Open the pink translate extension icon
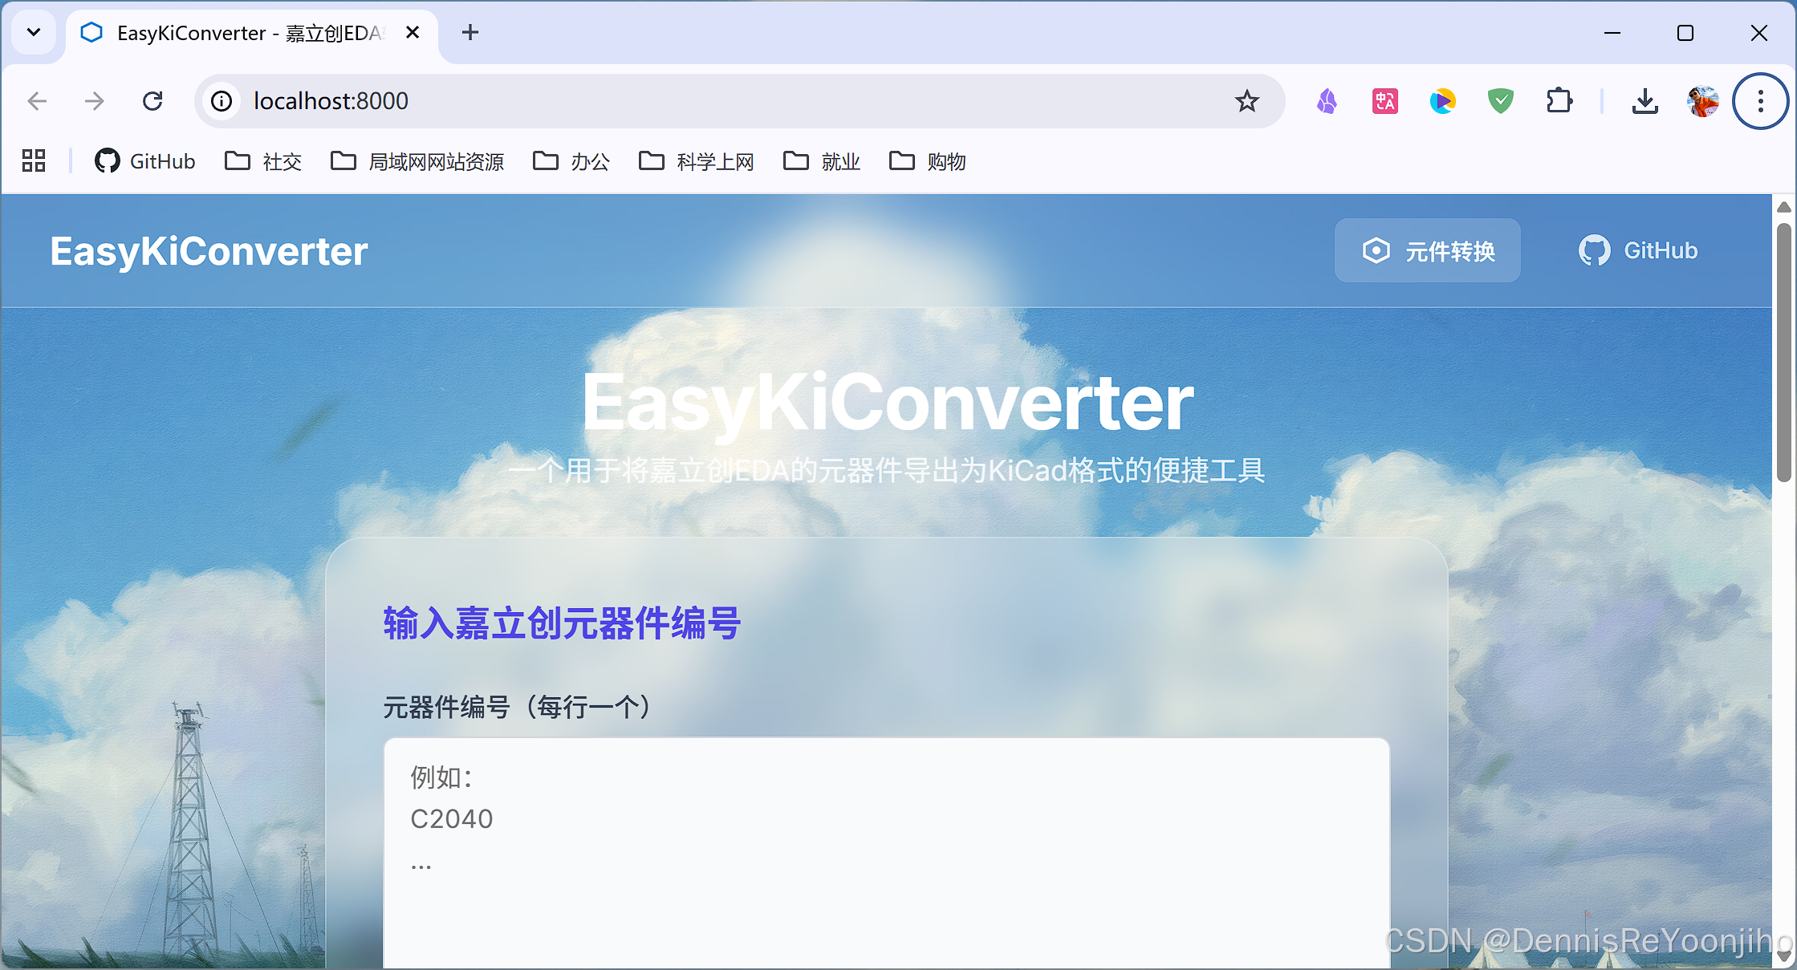 tap(1384, 101)
